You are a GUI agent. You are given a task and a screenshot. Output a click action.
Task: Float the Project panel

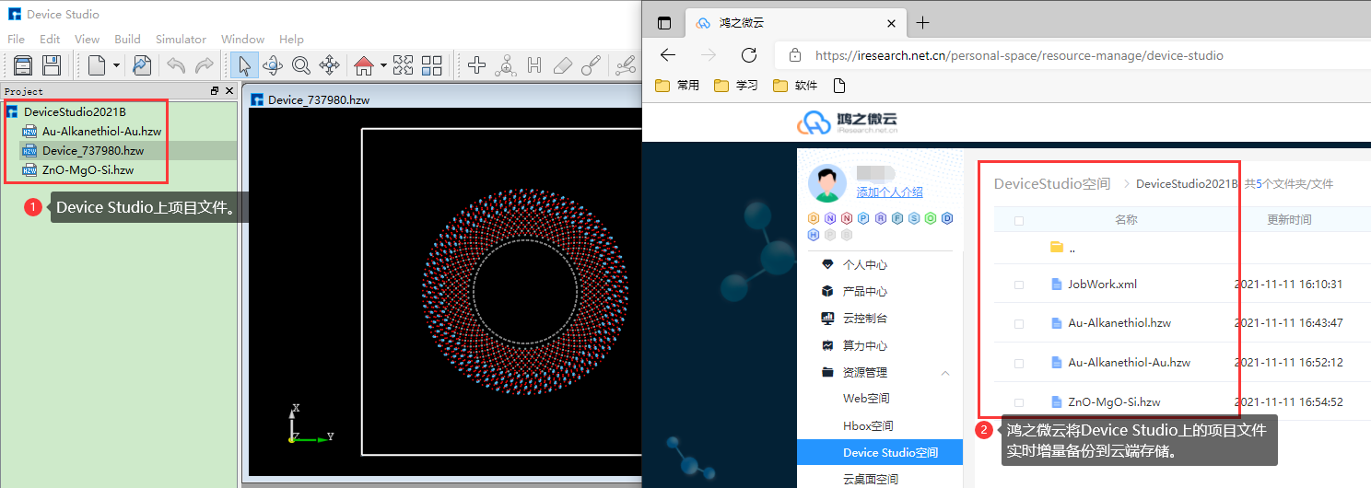click(215, 91)
